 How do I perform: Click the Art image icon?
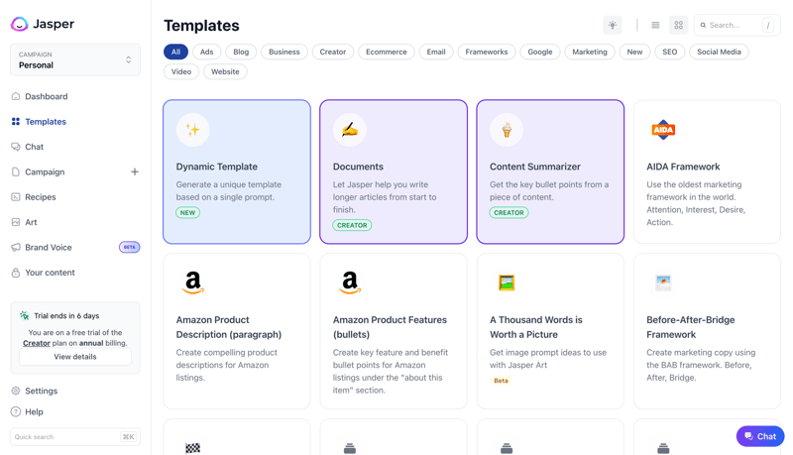[x=16, y=222]
